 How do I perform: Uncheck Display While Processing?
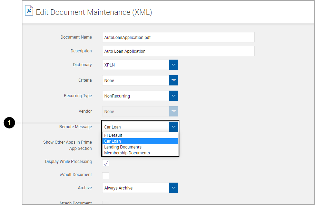click(x=106, y=162)
